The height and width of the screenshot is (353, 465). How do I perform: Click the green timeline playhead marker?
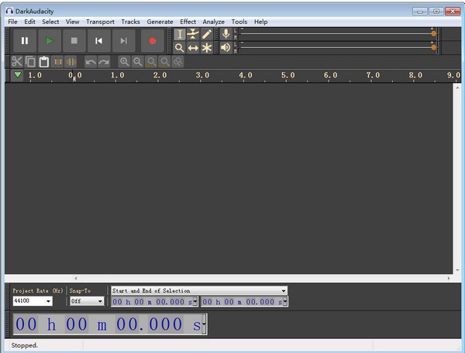click(18, 75)
